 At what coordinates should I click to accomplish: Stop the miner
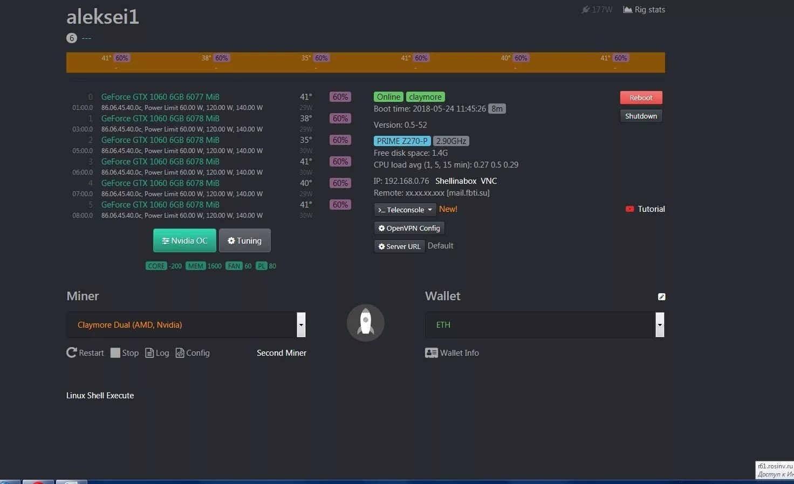(125, 352)
